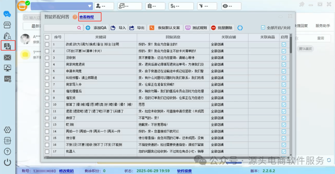This screenshot has width=335, height=174.
Task: Open the help question mark sidebar icon
Action: pyautogui.click(x=7, y=151)
